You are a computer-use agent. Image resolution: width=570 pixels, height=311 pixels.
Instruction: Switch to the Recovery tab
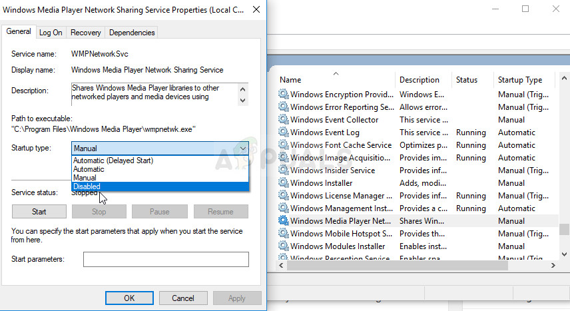[x=86, y=32]
